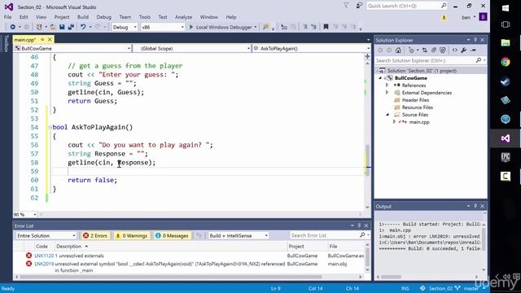This screenshot has height=293, width=521.
Task: Open the Build + IntelliSense dropdown
Action: click(x=239, y=235)
